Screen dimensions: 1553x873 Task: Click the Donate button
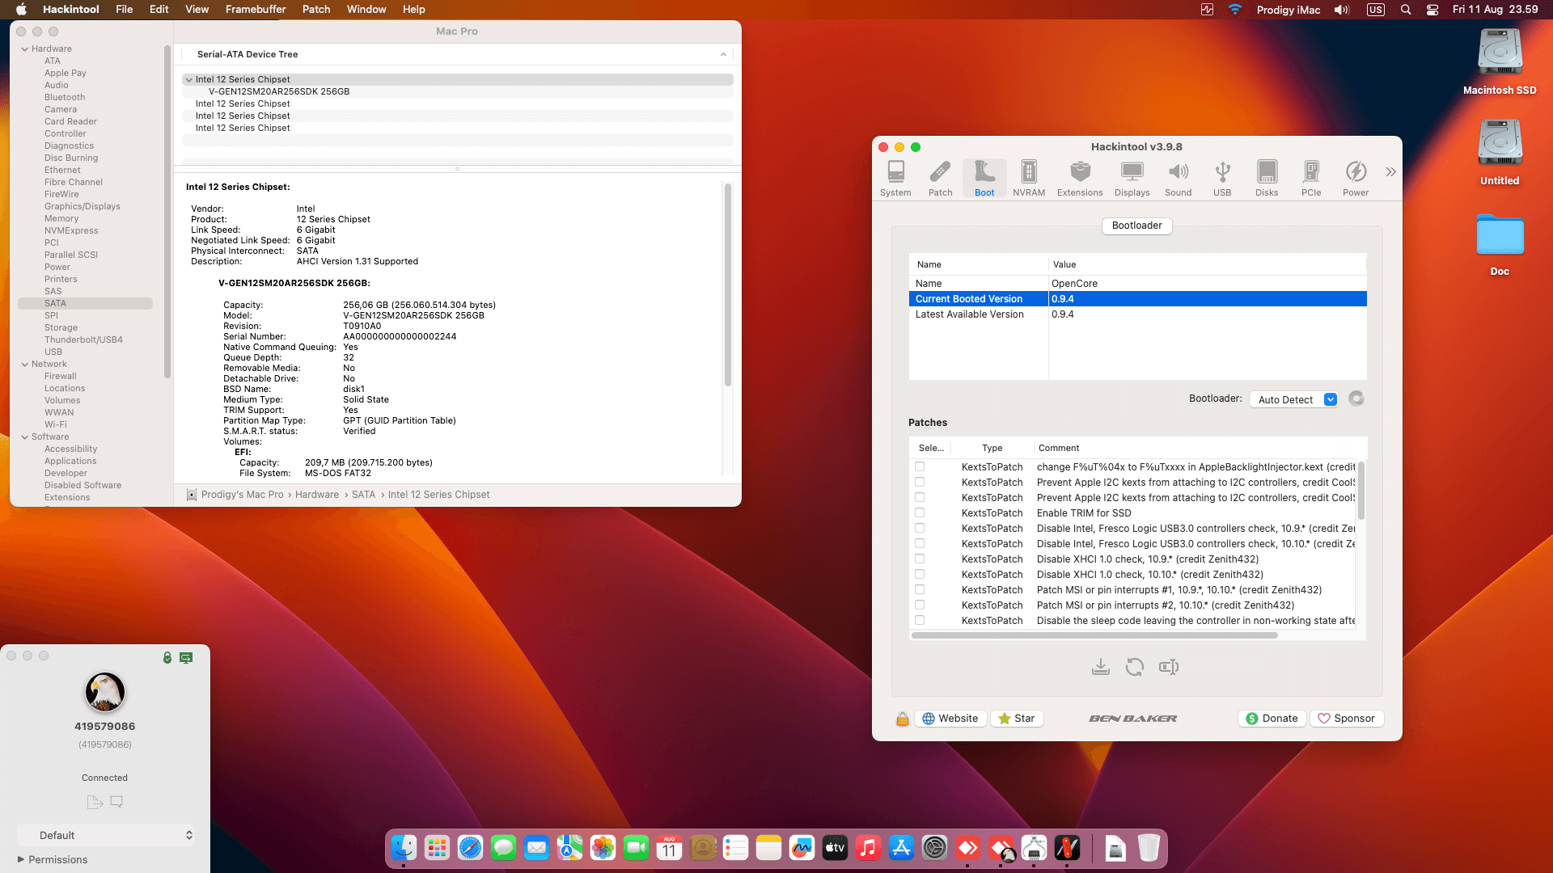coord(1272,718)
